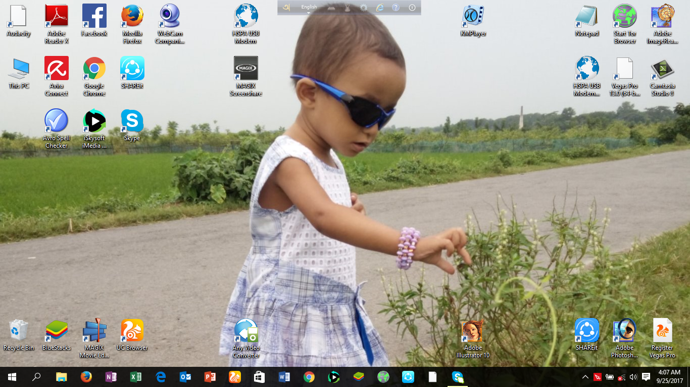Select the Notepad desktop shortcut
This screenshot has height=387, width=690.
[587, 21]
